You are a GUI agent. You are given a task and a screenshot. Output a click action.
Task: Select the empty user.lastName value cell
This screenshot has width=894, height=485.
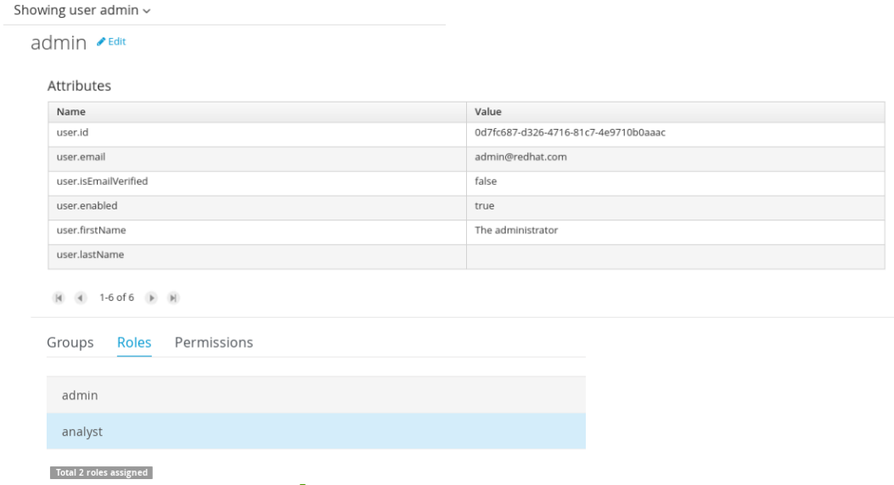click(x=675, y=255)
